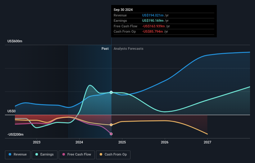Click the Free Cash Flow row label in tooltip
Screen dimensions: 255x163
pyautogui.click(x=125, y=26)
